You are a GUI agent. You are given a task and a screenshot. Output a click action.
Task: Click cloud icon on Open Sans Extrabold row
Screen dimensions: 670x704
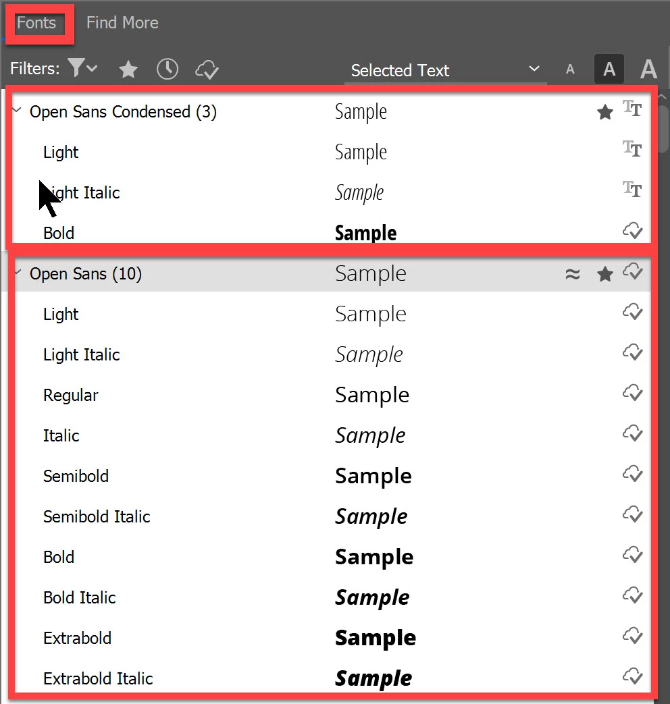tap(633, 635)
